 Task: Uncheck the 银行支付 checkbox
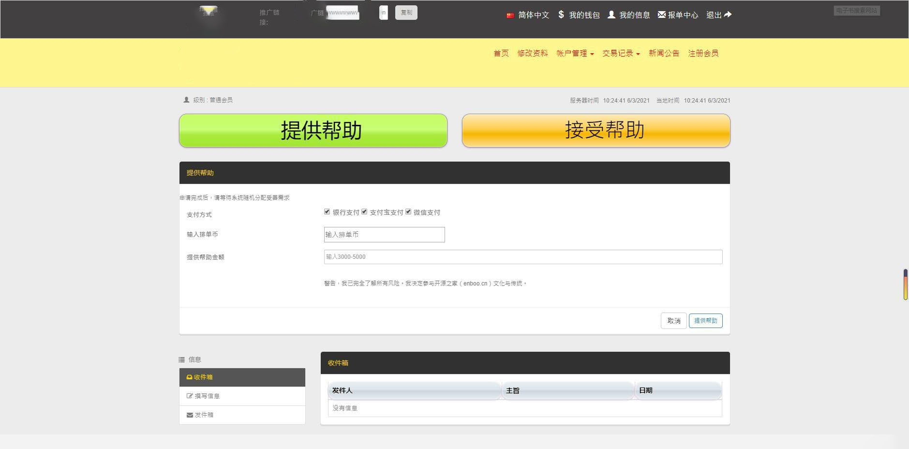(x=327, y=212)
